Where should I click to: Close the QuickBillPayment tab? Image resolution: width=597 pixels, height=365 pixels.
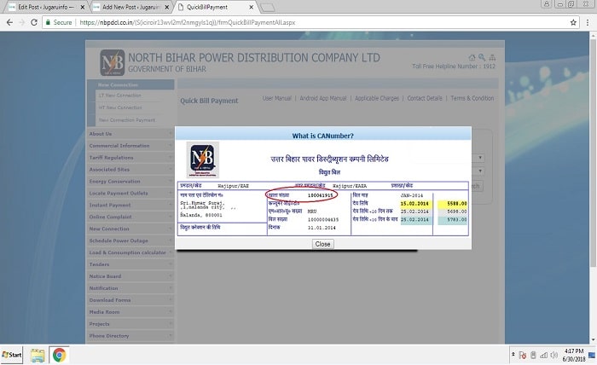[252, 7]
